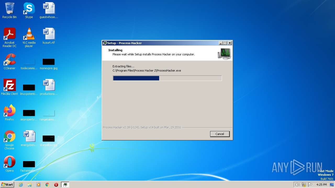Open the volume control in system tray

(297, 185)
